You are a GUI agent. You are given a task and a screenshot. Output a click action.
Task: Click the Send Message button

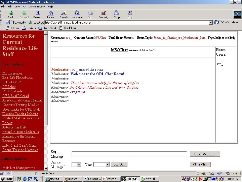pos(205,154)
